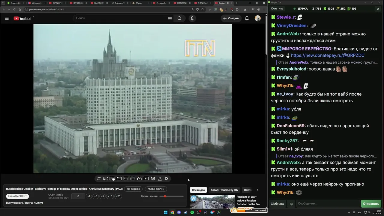
Task: Open YouTube notifications bell
Action: pyautogui.click(x=247, y=18)
